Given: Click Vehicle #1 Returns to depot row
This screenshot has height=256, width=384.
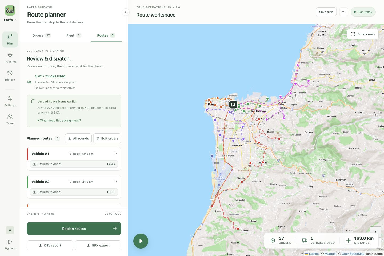Looking at the screenshot, I should (x=74, y=164).
